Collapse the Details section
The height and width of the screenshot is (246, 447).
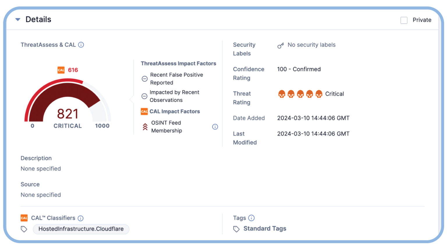point(18,19)
